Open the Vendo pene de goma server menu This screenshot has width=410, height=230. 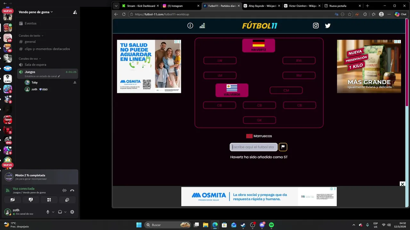[36, 12]
